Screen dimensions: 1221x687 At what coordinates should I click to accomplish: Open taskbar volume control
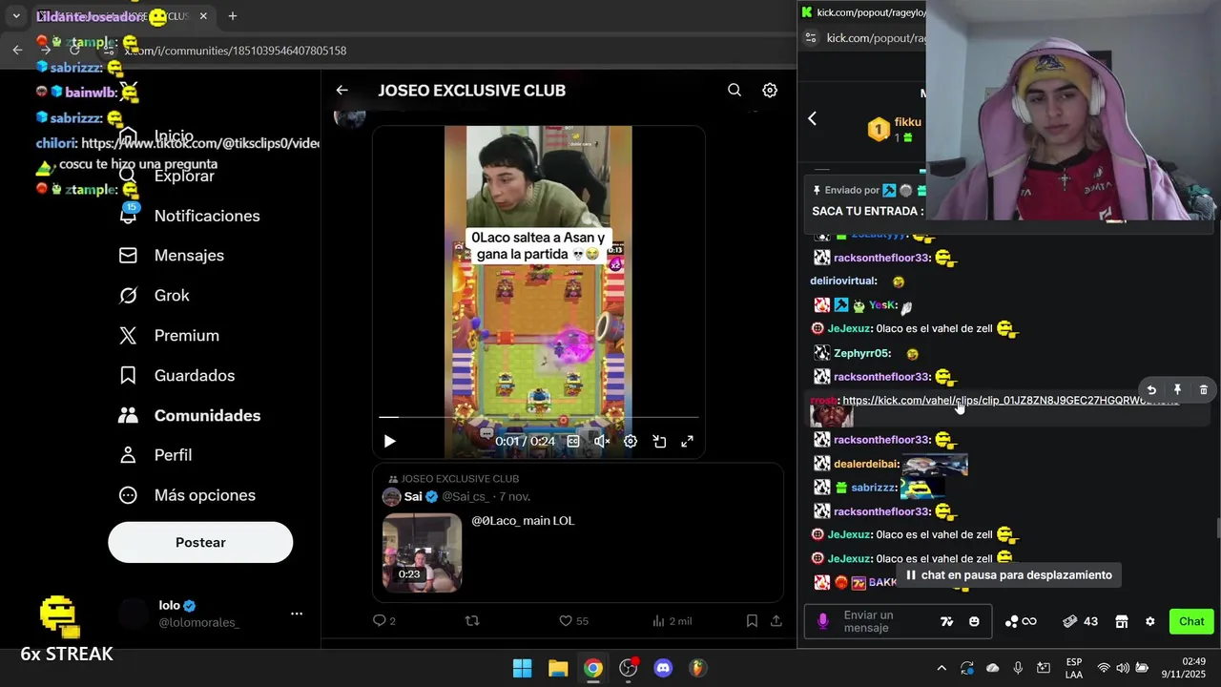(x=1123, y=668)
